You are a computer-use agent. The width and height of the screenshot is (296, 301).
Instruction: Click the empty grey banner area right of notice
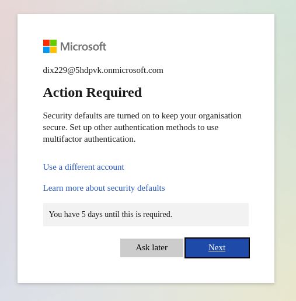(210, 215)
